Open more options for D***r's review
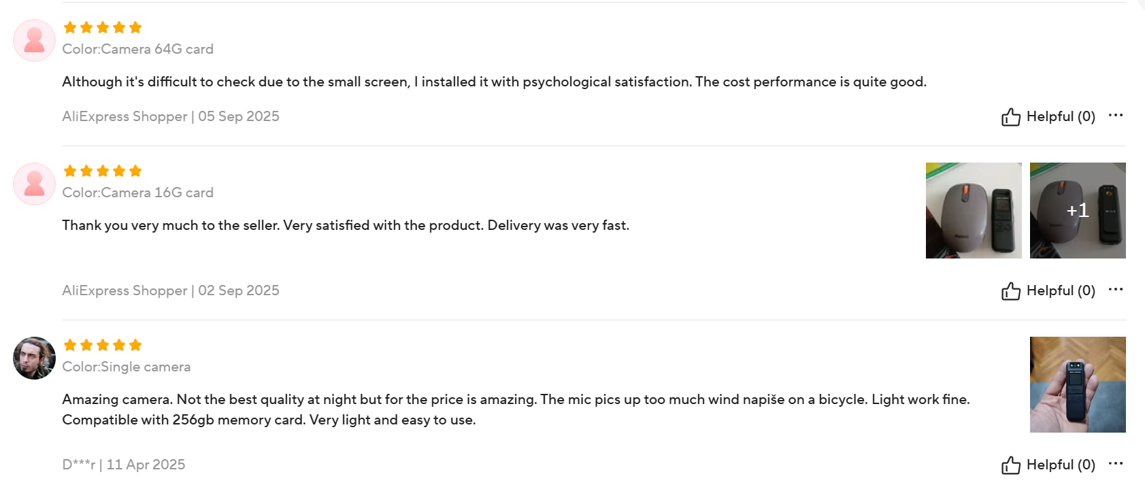This screenshot has height=485, width=1145. click(1115, 464)
